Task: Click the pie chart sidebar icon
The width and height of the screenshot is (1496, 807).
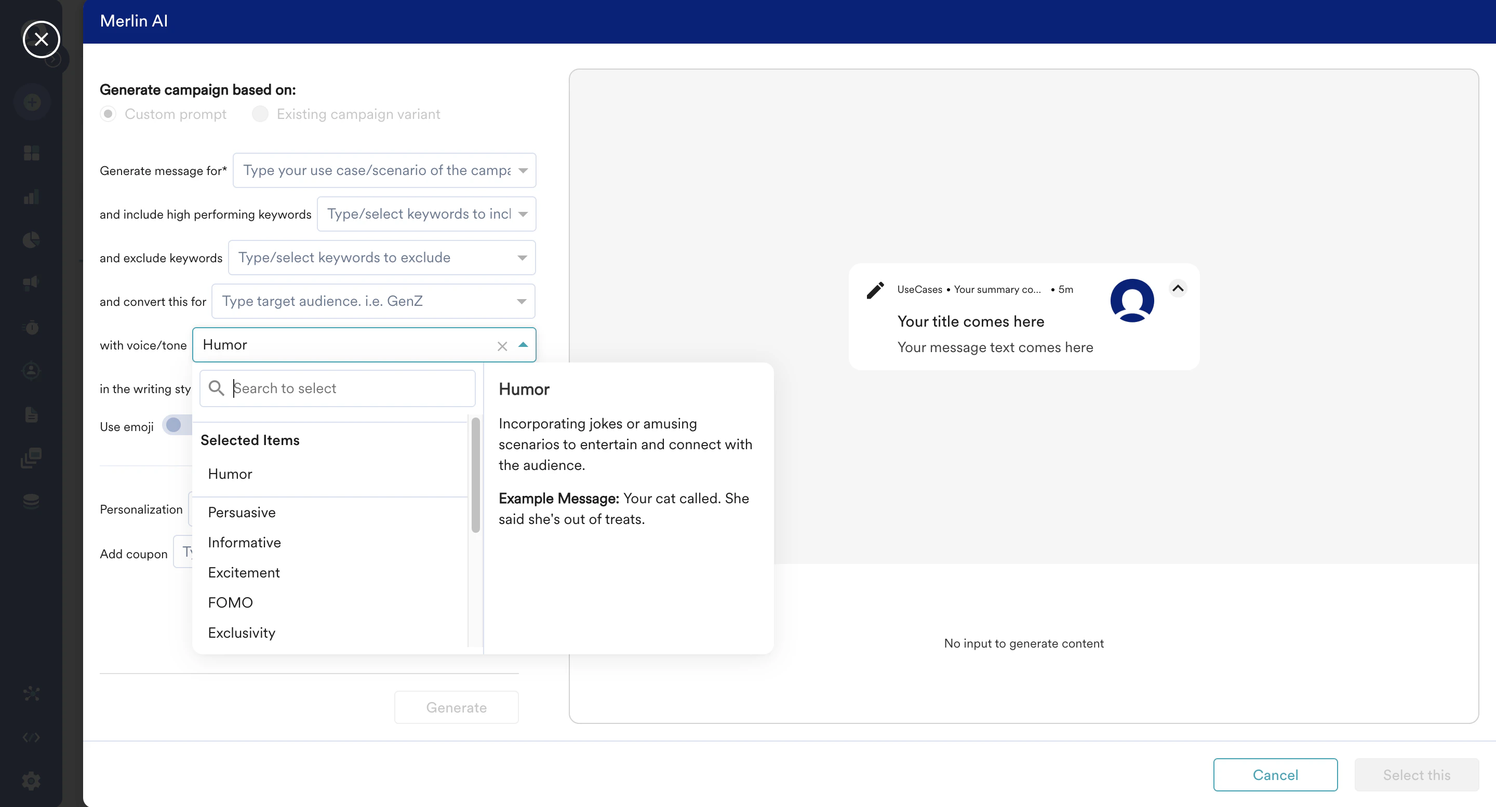Action: click(x=31, y=240)
